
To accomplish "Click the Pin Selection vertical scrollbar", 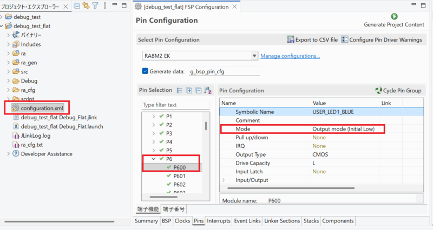I will click(206, 126).
